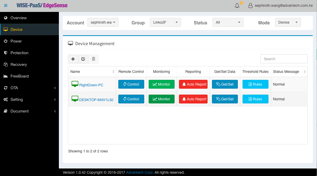Open device DESKTOP-MAV1L50

click(96, 100)
